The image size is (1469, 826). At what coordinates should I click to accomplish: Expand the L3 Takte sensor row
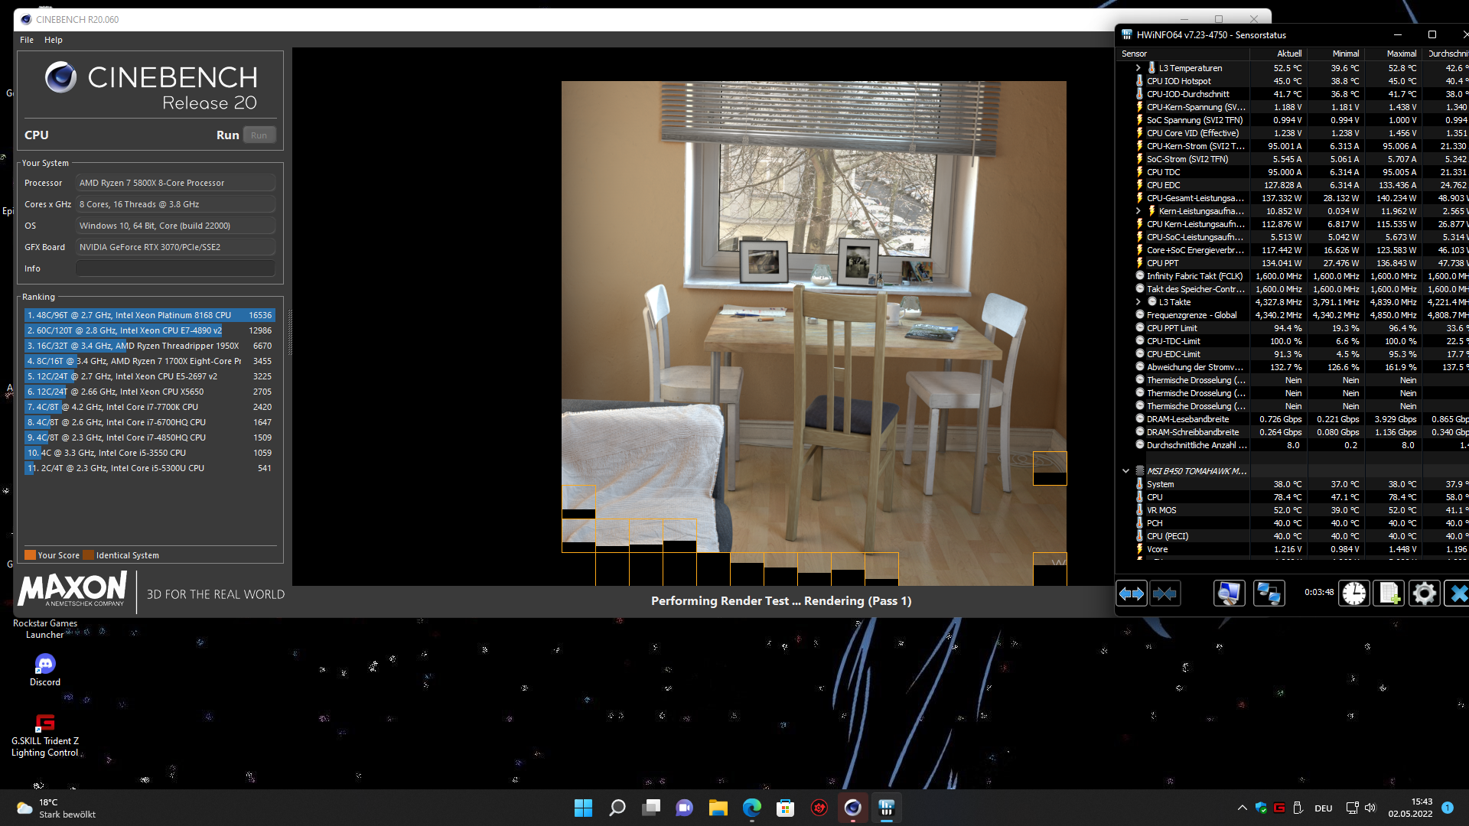[x=1138, y=302]
